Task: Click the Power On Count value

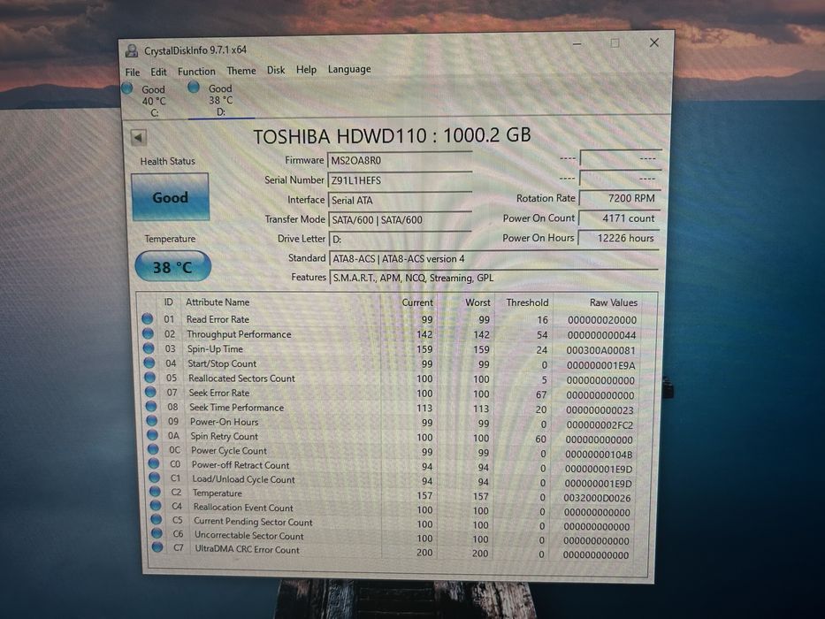Action: tap(619, 218)
